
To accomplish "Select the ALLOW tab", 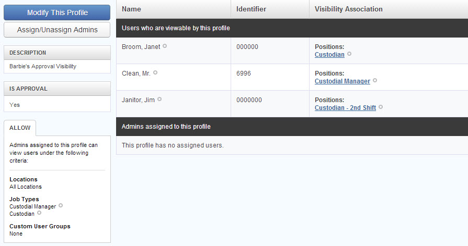I will 20,128.
